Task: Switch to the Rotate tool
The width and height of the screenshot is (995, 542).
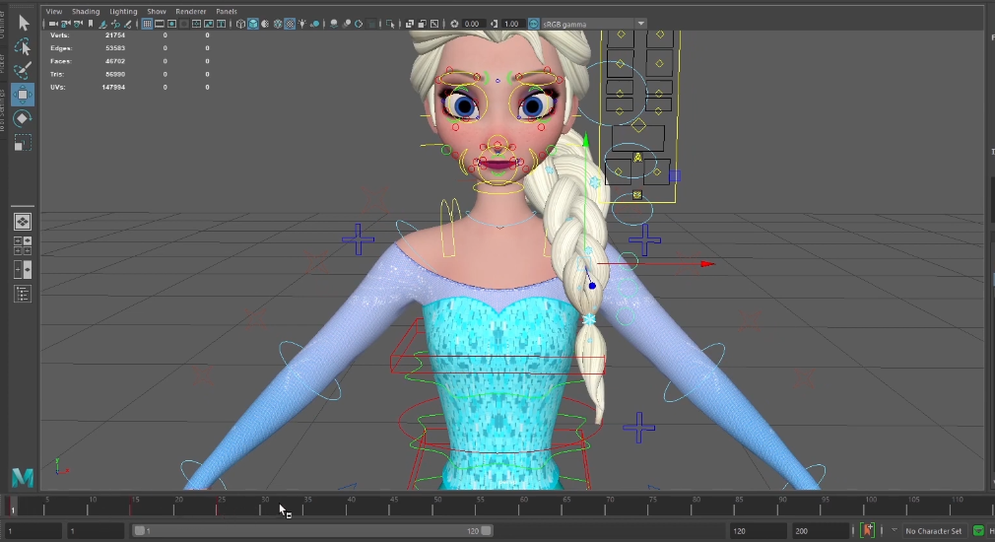Action: (x=23, y=118)
